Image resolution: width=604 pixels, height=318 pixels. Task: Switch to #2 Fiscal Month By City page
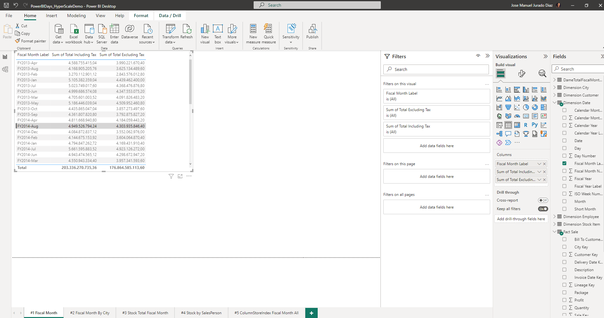pos(90,313)
